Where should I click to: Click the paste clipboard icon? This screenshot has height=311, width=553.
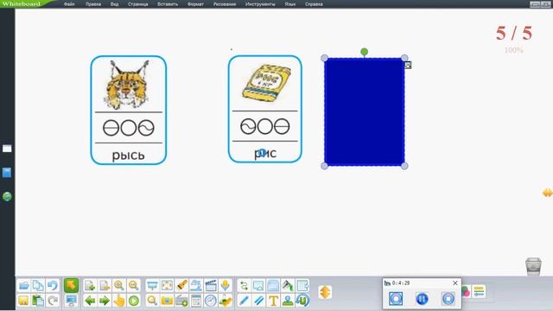click(x=38, y=301)
